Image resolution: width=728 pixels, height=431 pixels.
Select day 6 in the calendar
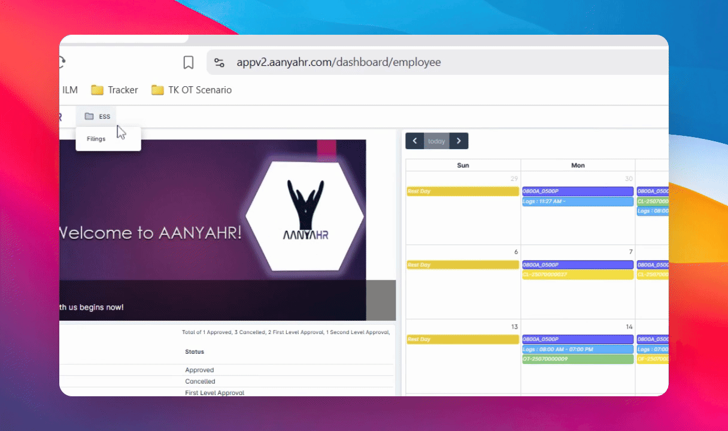point(516,252)
